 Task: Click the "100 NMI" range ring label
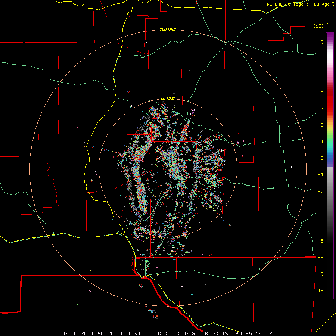pyautogui.click(x=168, y=29)
